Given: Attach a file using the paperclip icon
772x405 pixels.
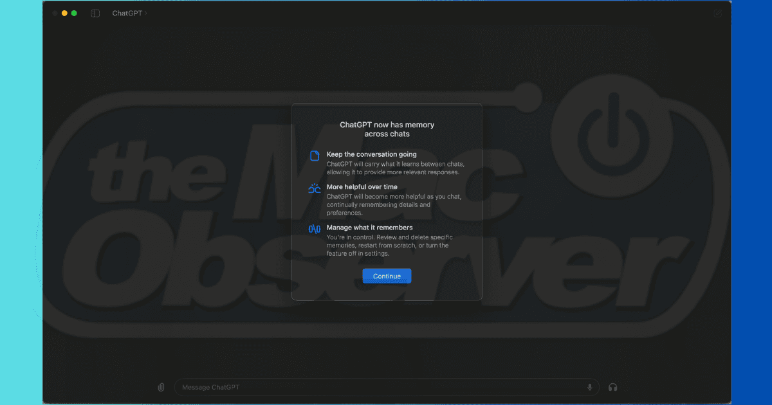Looking at the screenshot, I should pos(161,387).
